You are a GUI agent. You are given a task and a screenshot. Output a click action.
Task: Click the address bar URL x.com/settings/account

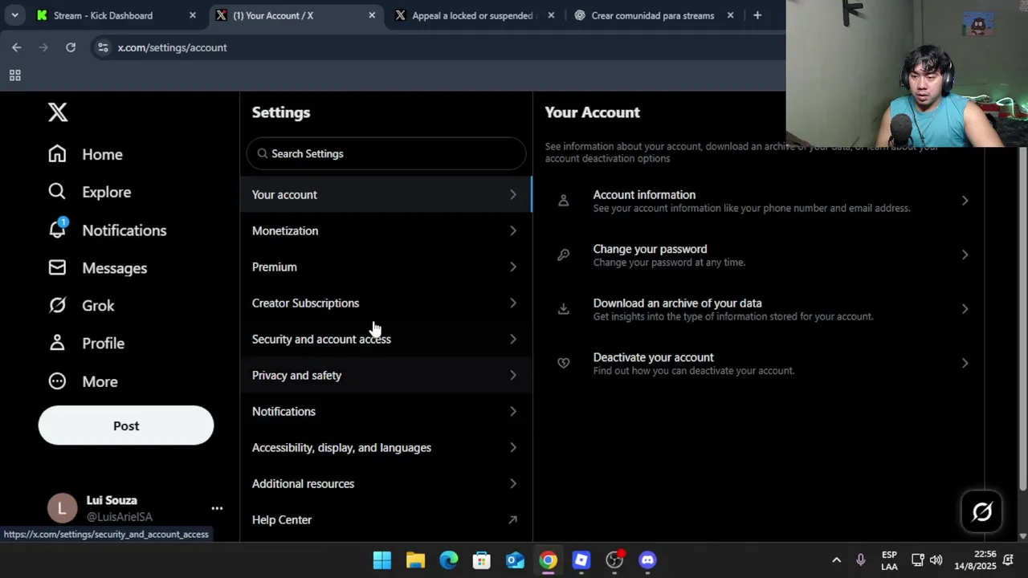click(172, 47)
